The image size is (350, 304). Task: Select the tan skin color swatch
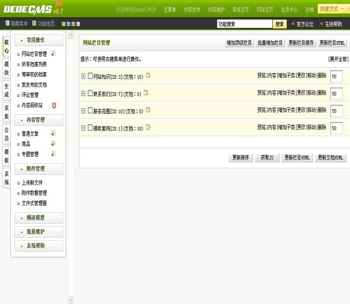tap(73, 24)
